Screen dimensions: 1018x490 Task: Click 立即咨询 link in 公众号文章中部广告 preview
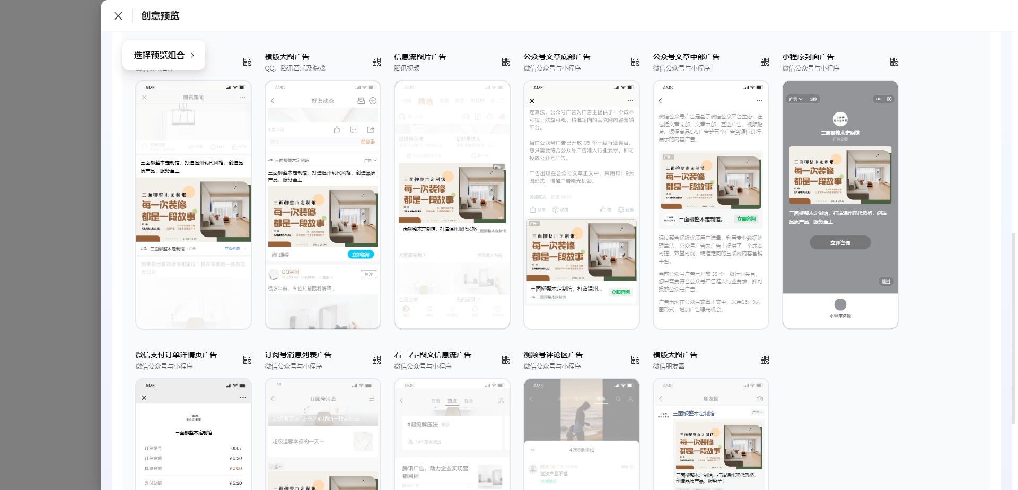746,219
